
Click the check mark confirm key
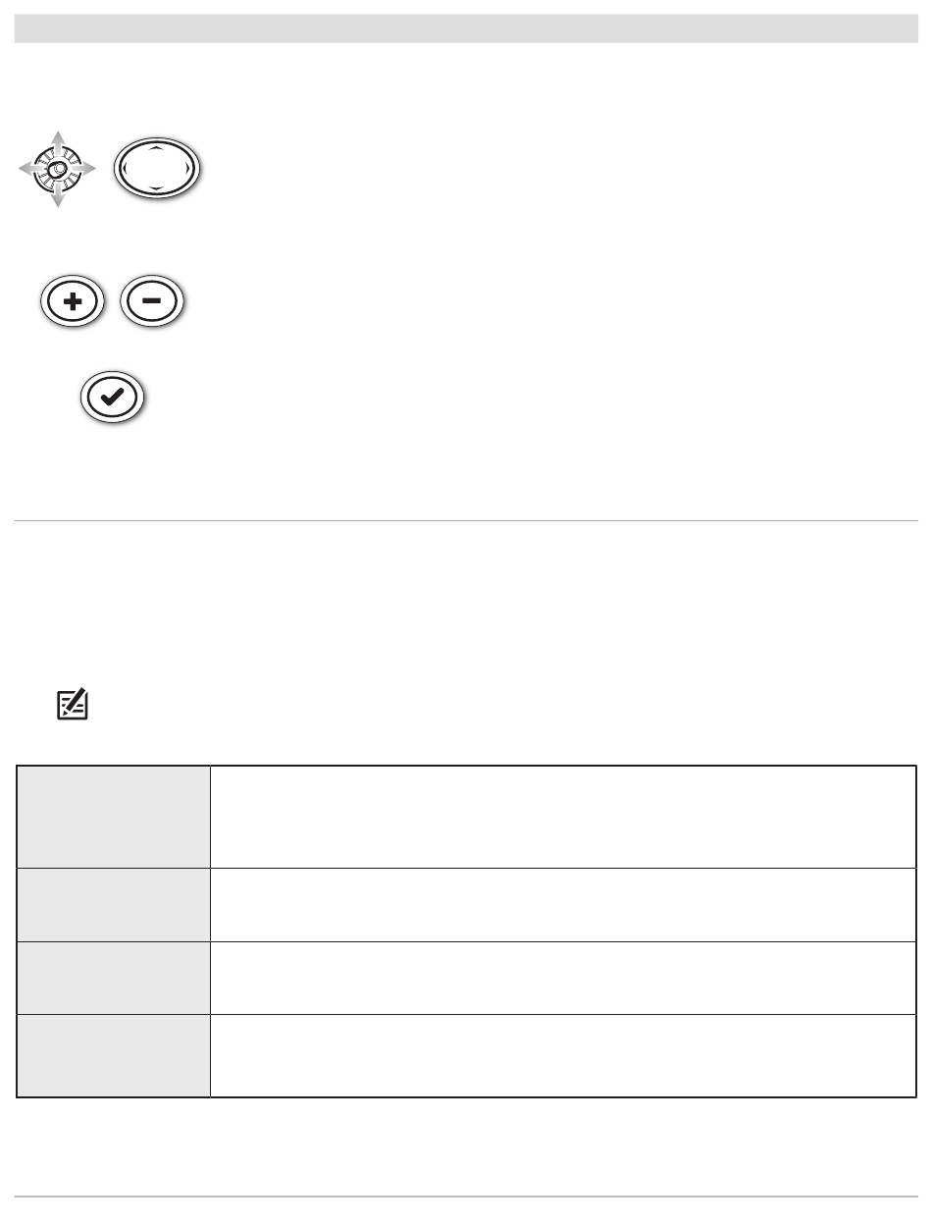tap(112, 399)
